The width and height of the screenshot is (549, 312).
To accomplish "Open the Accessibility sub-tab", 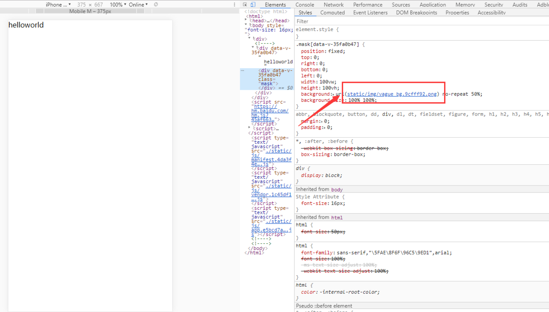I will pos(491,12).
